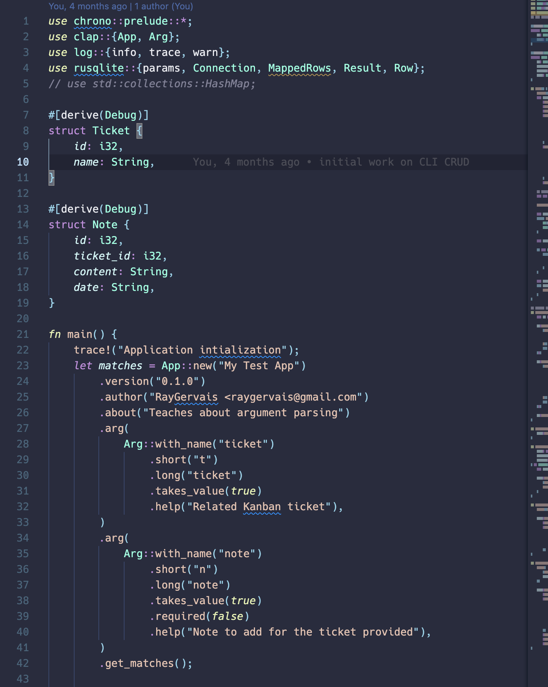This screenshot has height=687, width=548.
Task: Click 'Note' struct name on line 14
Action: tap(105, 225)
